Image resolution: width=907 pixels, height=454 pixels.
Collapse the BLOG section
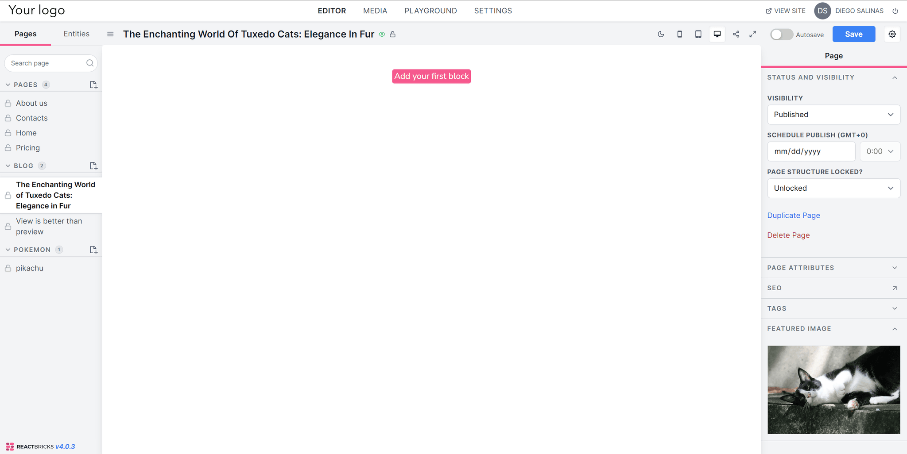coord(8,165)
